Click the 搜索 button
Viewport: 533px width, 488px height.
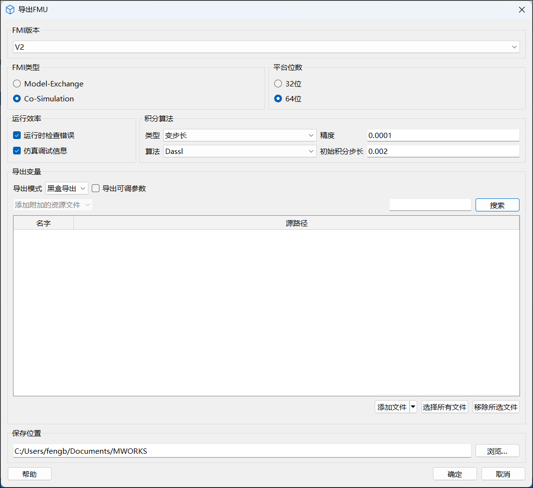(x=497, y=205)
